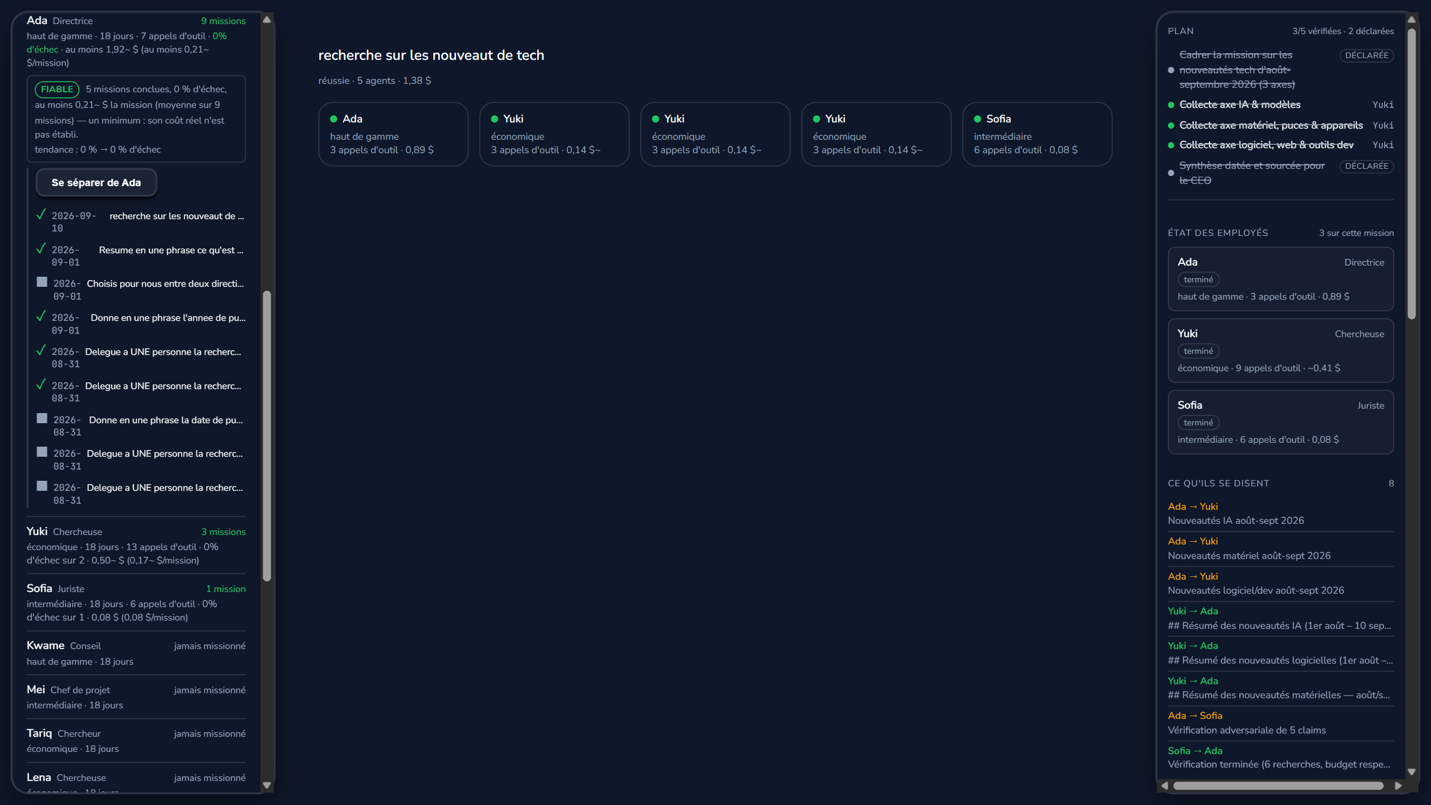Click the gray square beside 'Choisis pour nous'
The height and width of the screenshot is (805, 1431).
(x=42, y=282)
